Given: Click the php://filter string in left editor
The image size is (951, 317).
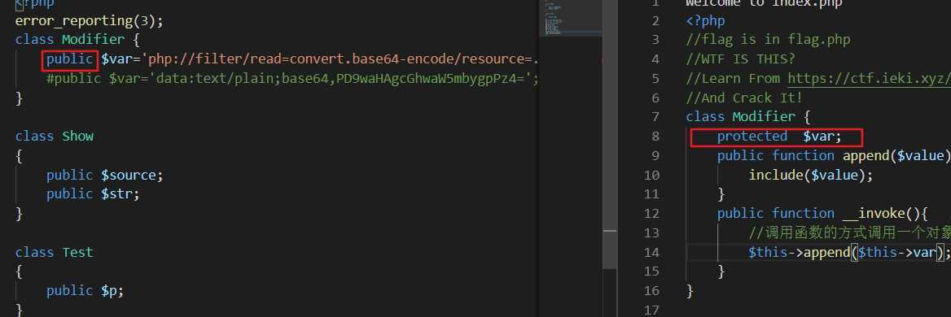Looking at the screenshot, I should coord(341,59).
